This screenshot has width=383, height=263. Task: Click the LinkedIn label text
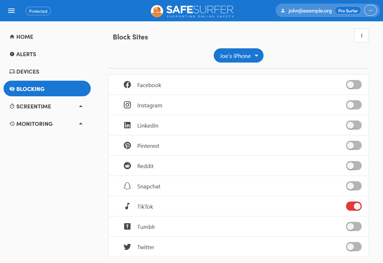click(x=148, y=125)
